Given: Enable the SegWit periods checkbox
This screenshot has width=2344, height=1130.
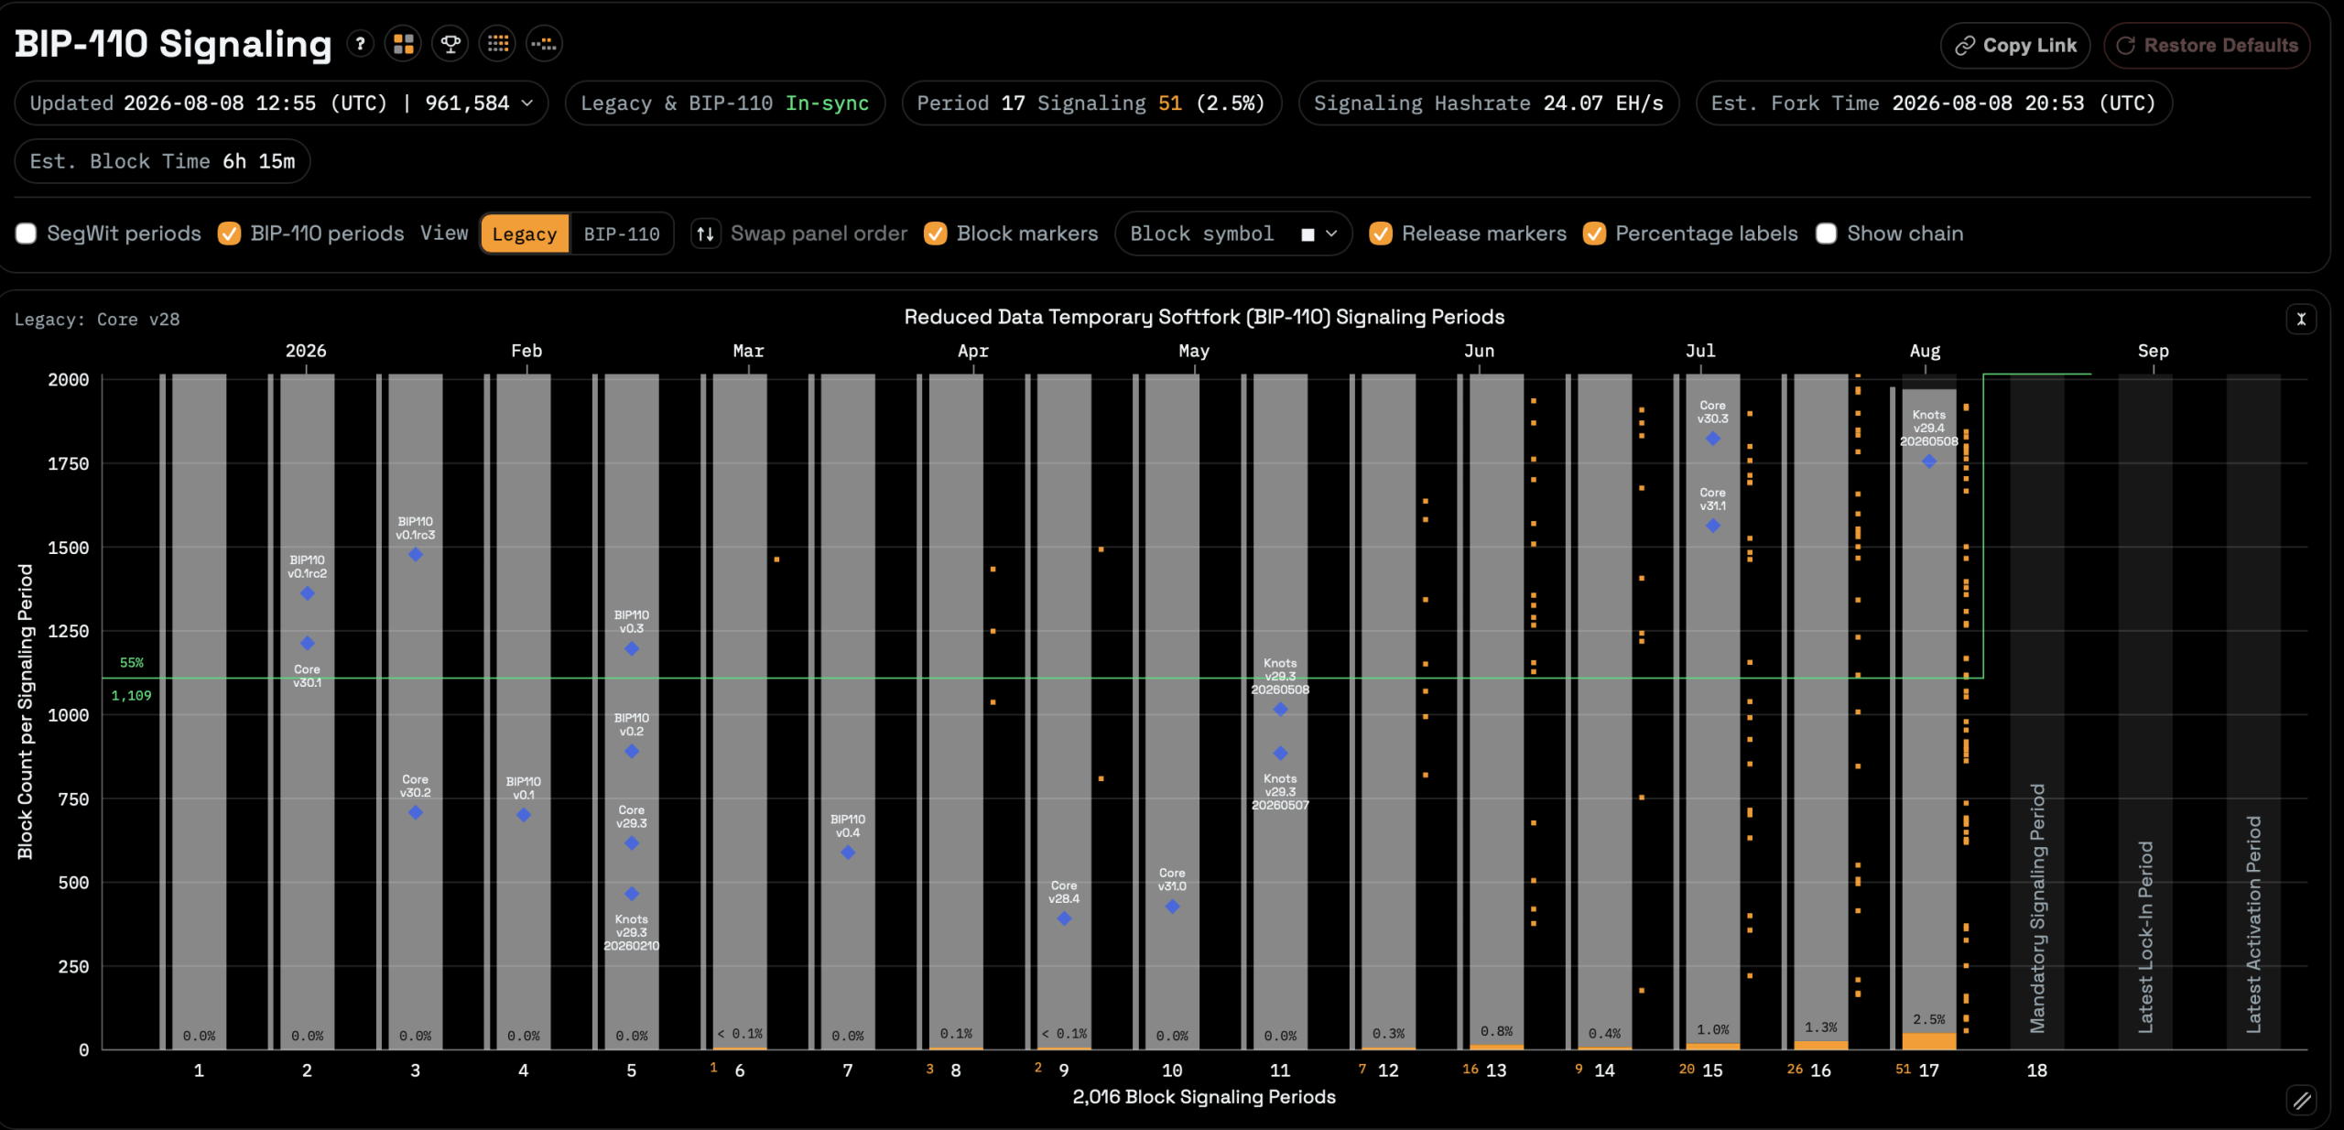Looking at the screenshot, I should [26, 234].
